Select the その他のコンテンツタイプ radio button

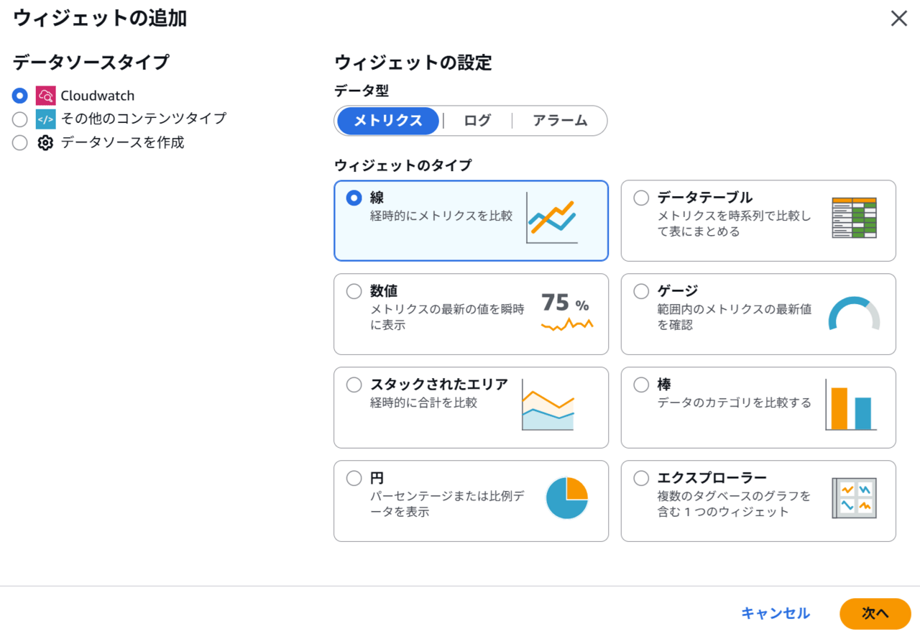(20, 119)
